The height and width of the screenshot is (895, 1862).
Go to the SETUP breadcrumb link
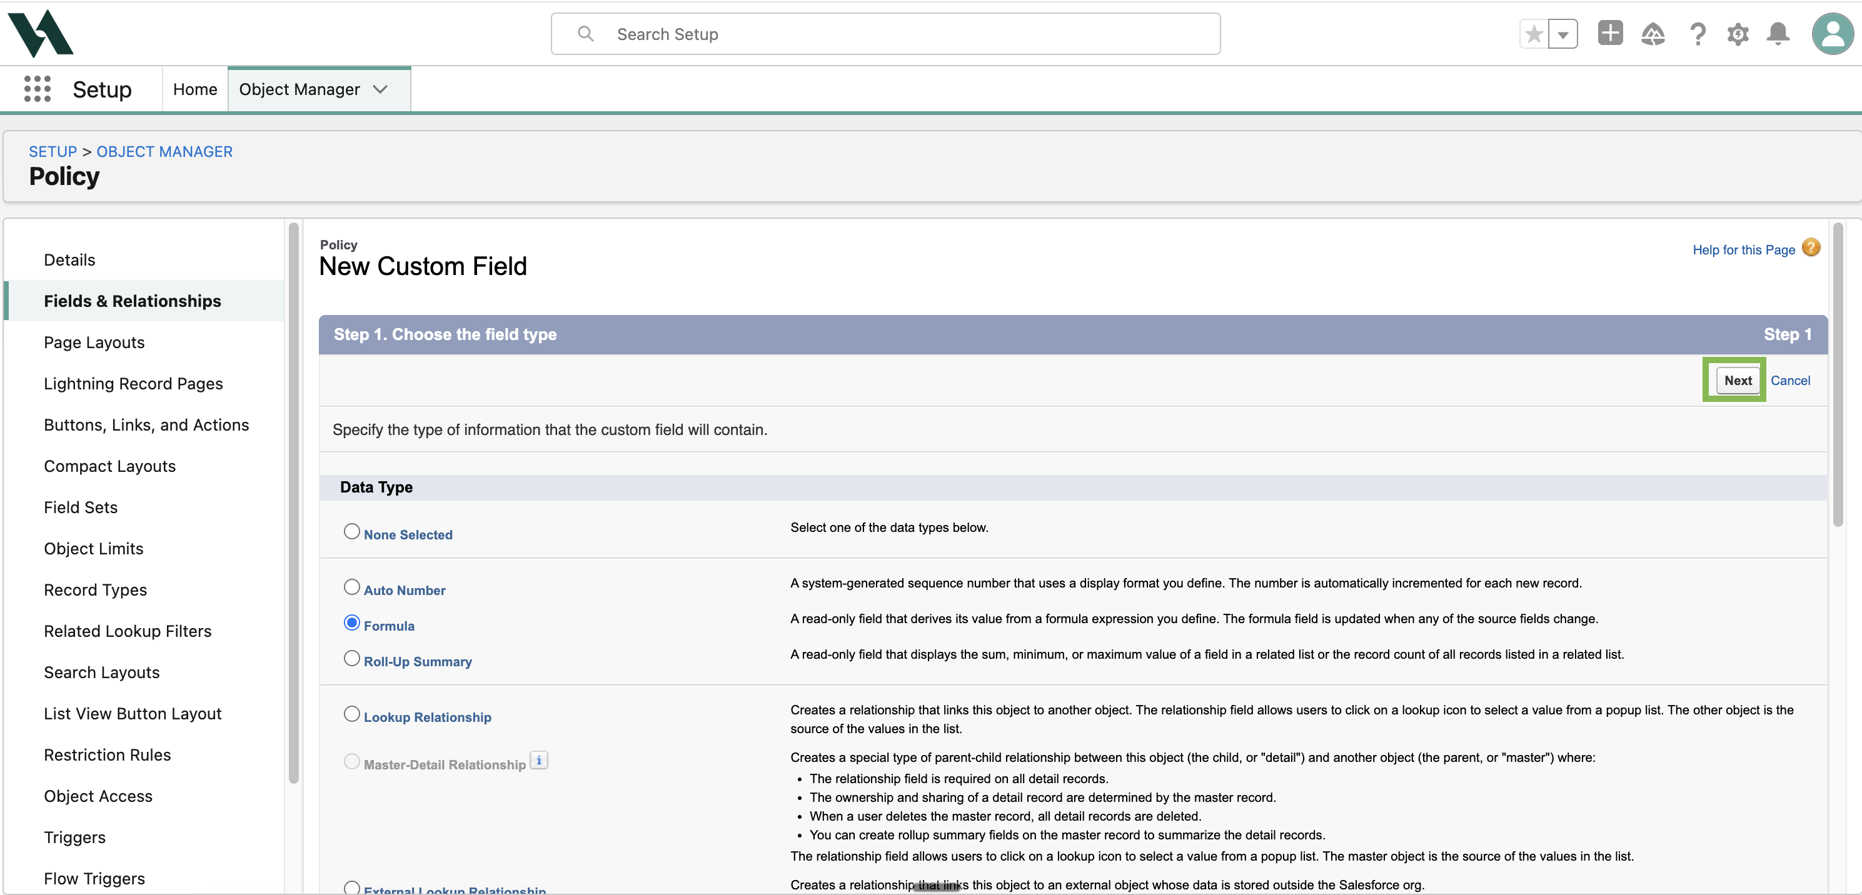(x=53, y=152)
